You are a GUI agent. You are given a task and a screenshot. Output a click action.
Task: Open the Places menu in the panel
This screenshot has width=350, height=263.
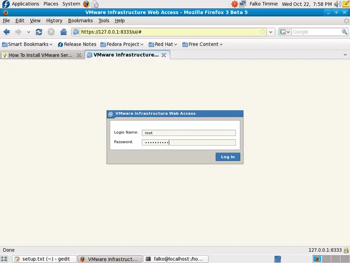[51, 4]
